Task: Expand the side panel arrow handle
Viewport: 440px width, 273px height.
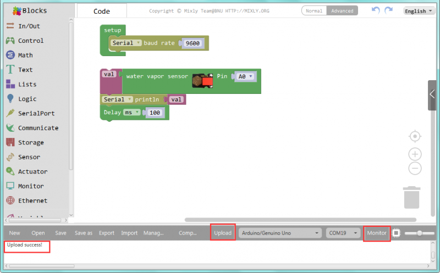Action: pos(432,94)
